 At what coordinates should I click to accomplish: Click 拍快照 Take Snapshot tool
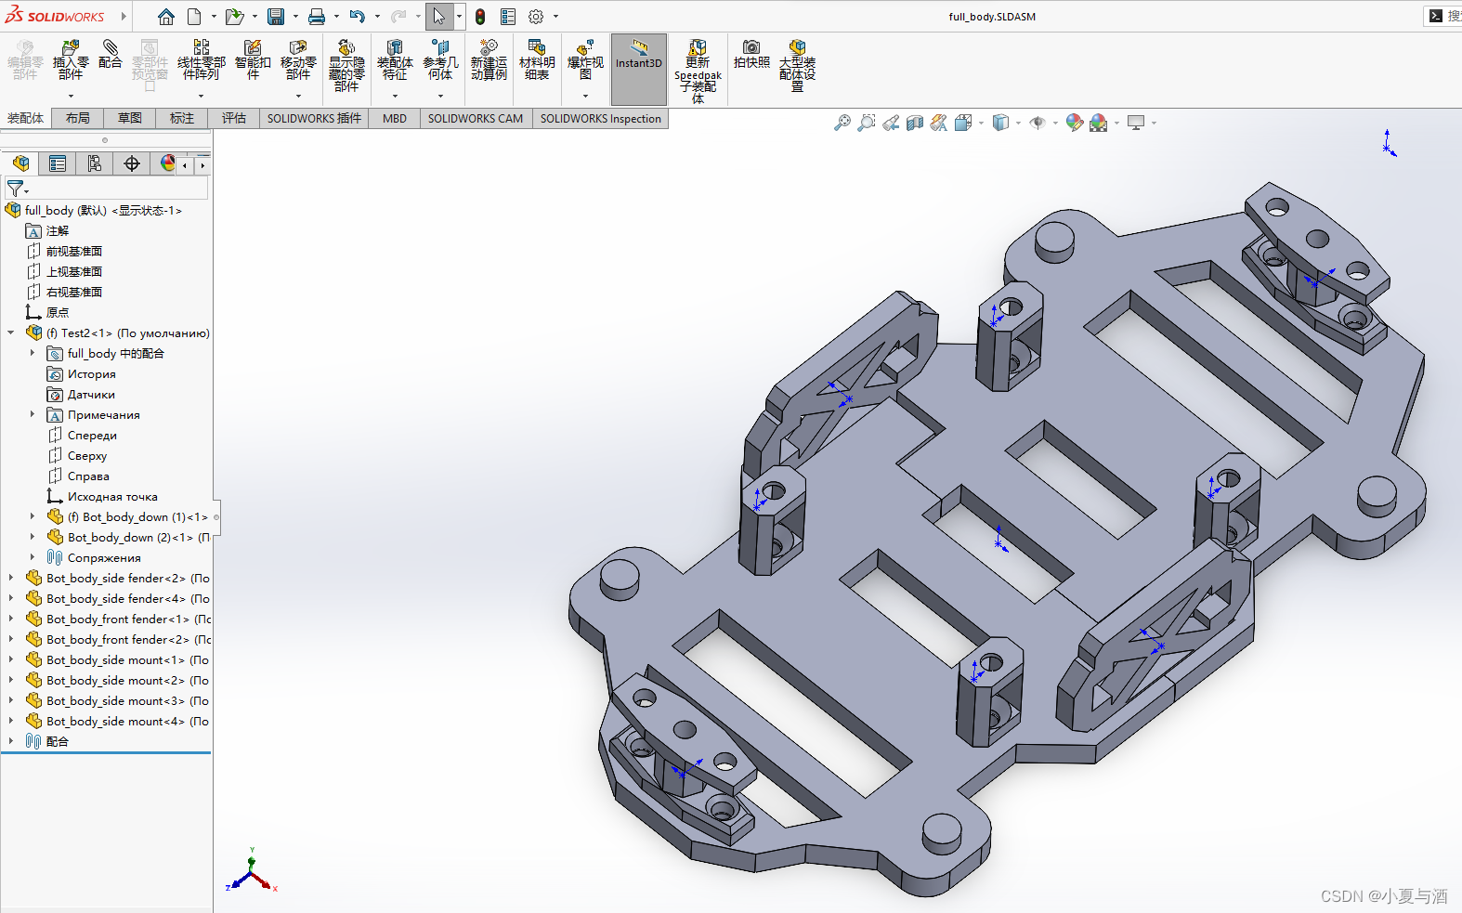click(x=751, y=55)
